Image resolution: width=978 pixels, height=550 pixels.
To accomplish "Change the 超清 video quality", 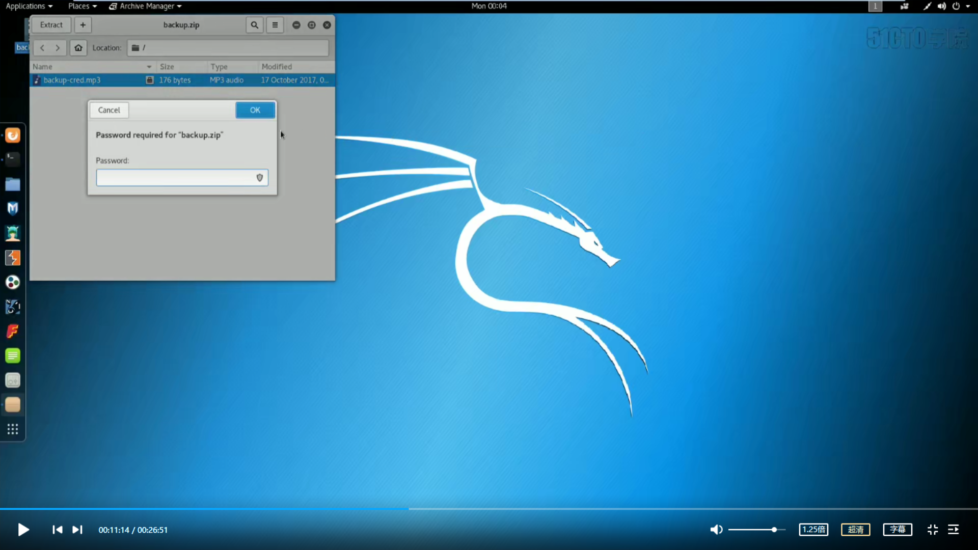I will 856,530.
